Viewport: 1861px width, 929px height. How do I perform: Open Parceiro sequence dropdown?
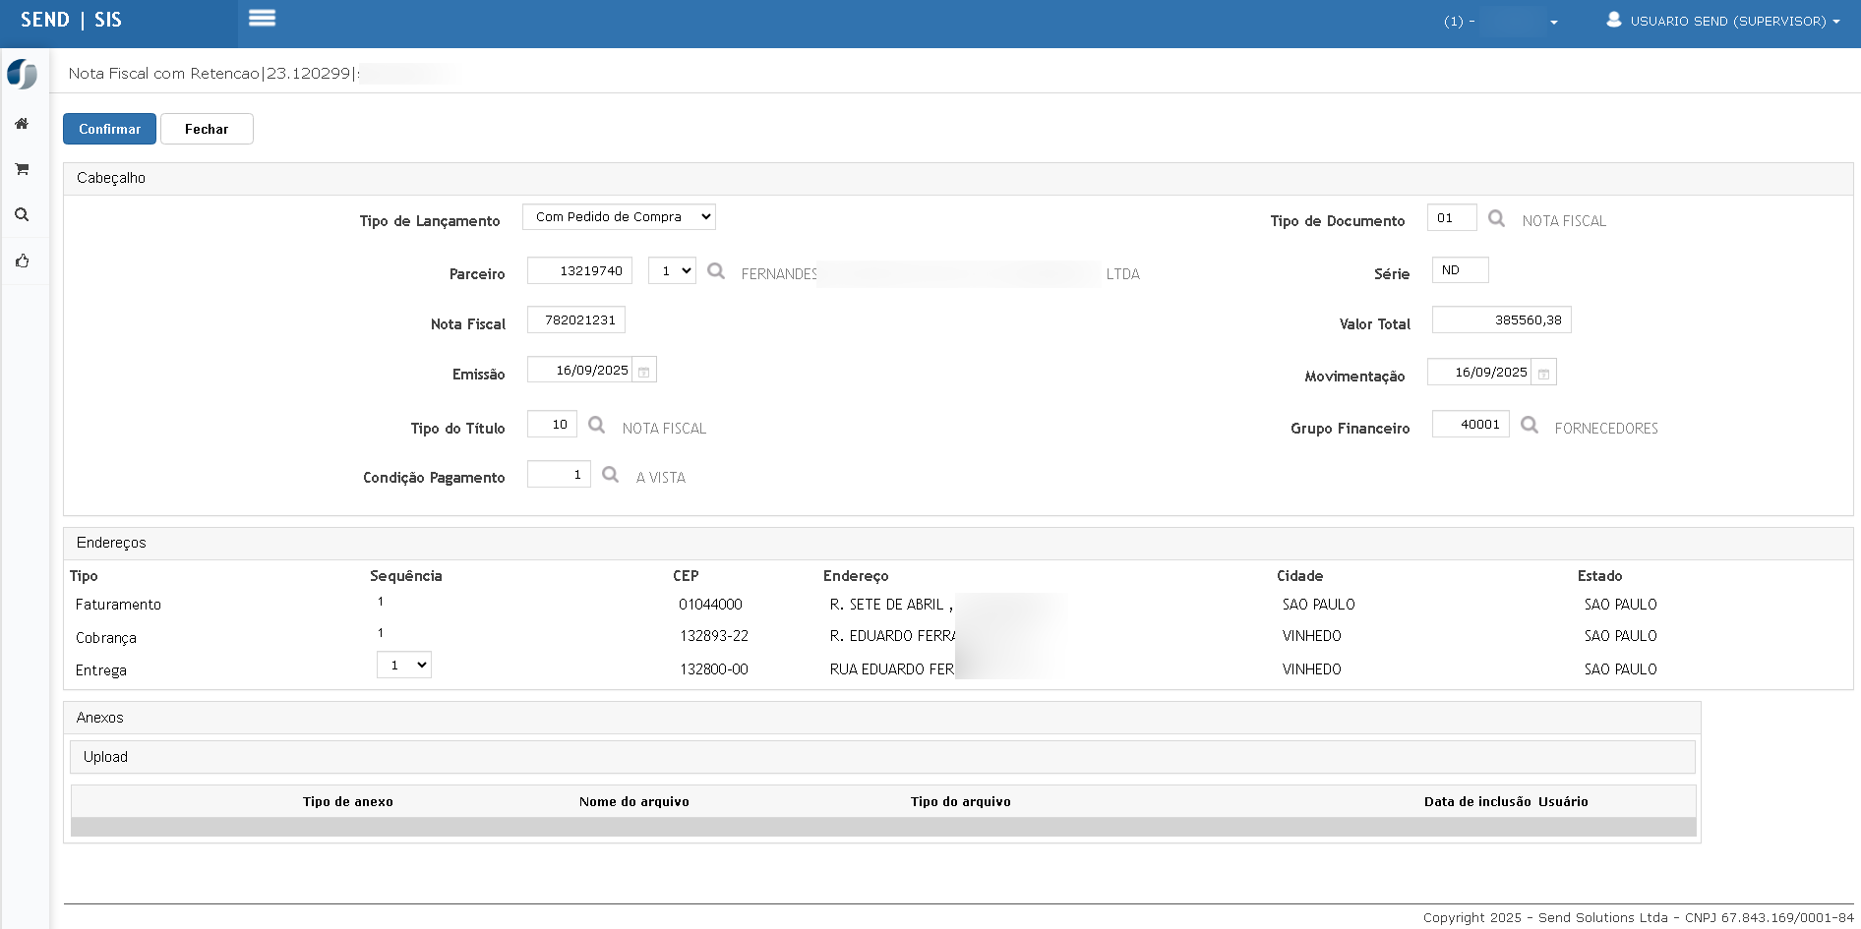(x=672, y=271)
